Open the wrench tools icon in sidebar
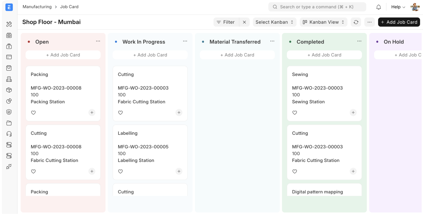Viewport: 423px width, 214px height. pyautogui.click(x=9, y=24)
